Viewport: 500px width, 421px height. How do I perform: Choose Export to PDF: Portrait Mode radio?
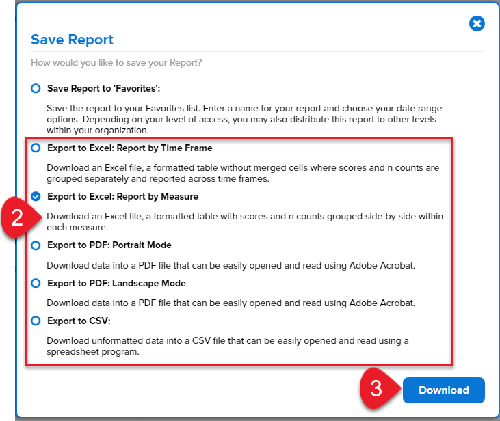[36, 245]
